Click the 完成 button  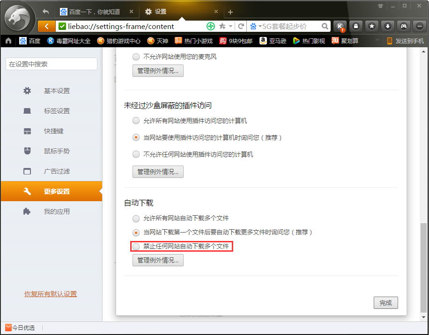pos(385,303)
